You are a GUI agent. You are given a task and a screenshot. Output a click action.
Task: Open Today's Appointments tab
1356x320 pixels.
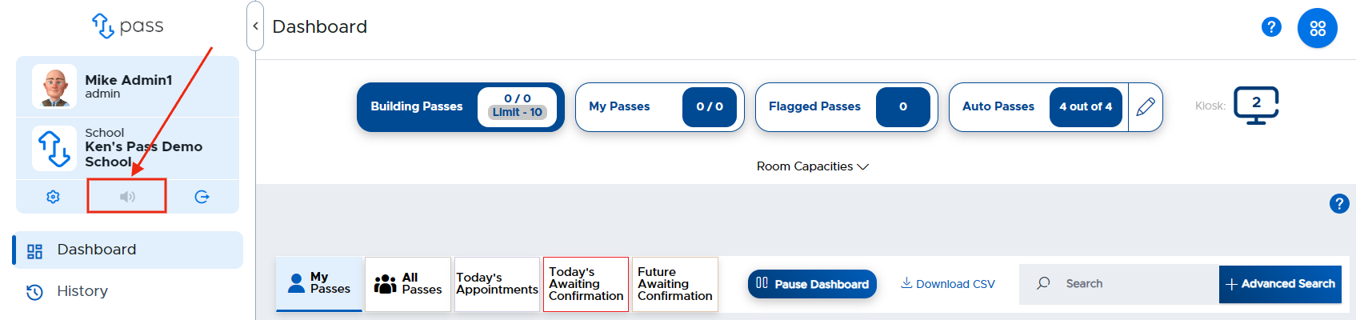tap(497, 284)
